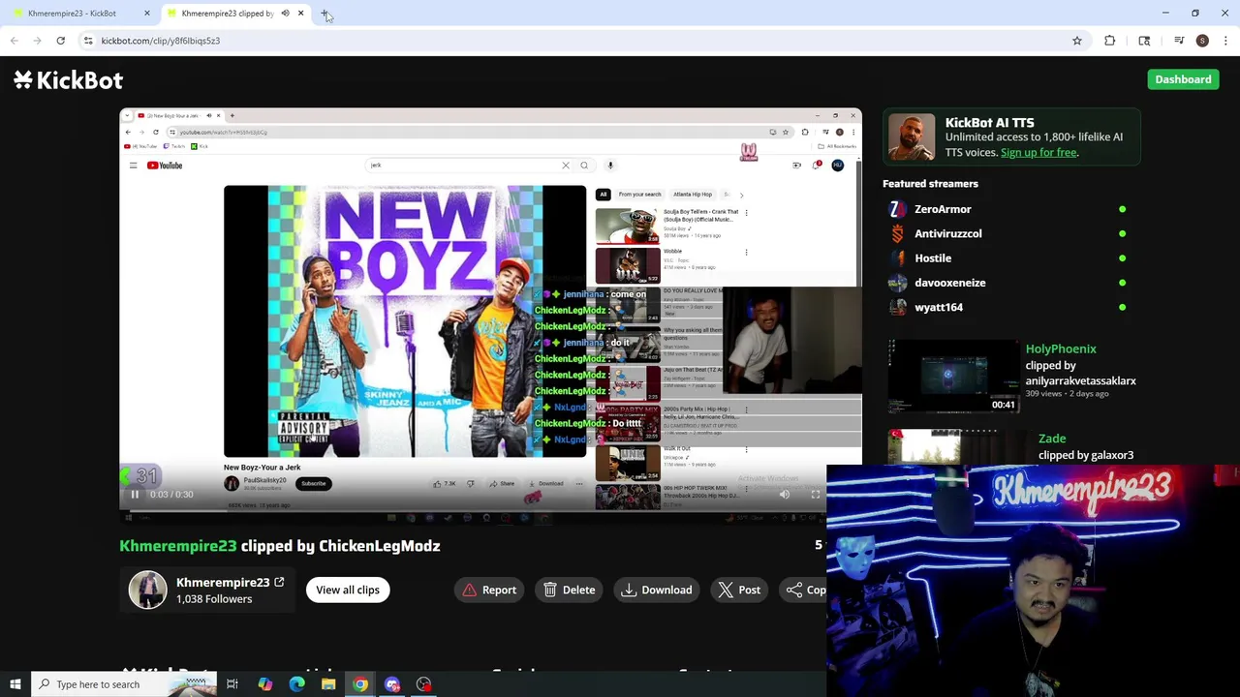Open the Chrome three-dot menu
Viewport: 1240px width, 697px height.
pos(1225,41)
